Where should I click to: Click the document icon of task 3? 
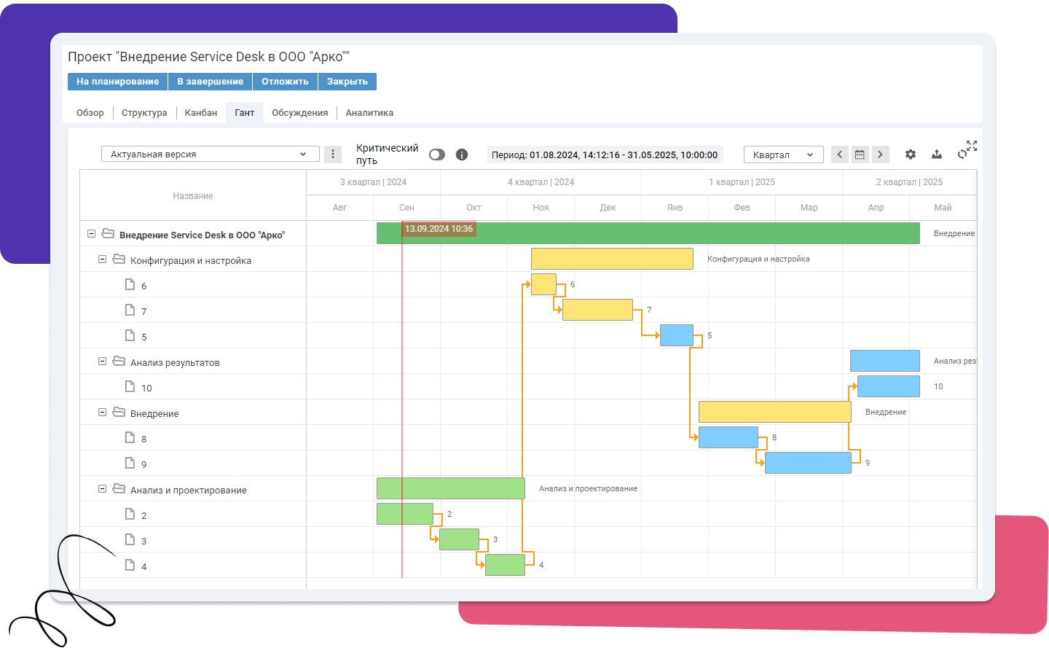130,539
